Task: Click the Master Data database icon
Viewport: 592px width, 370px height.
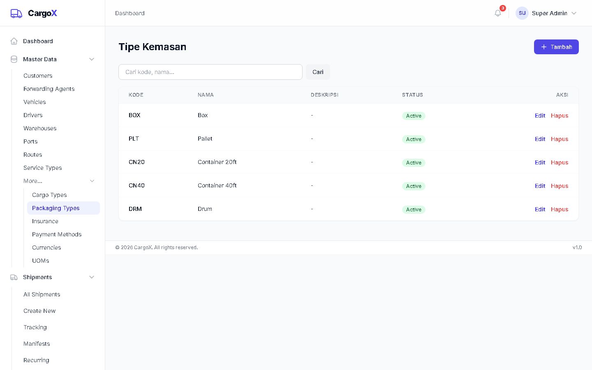Action: (x=14, y=59)
